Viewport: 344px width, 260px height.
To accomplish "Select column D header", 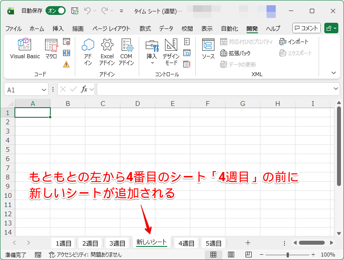I will pyautogui.click(x=137, y=103).
